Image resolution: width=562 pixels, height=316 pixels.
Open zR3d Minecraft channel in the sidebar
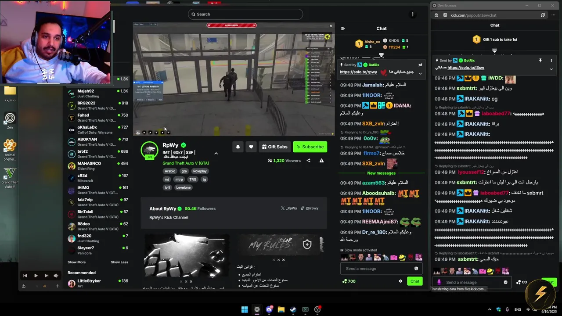(97, 178)
